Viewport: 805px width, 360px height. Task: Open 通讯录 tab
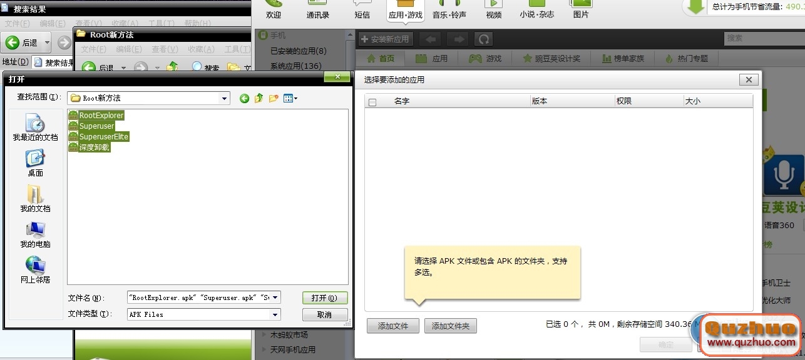[318, 11]
